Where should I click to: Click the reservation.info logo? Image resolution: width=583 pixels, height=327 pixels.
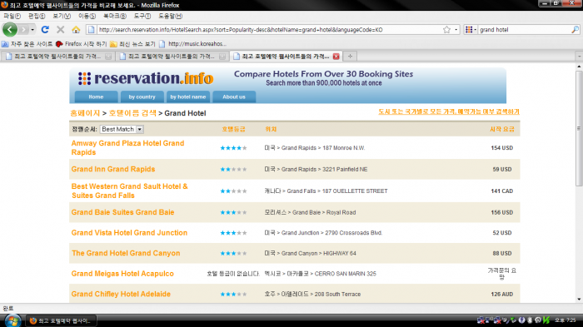click(x=146, y=78)
